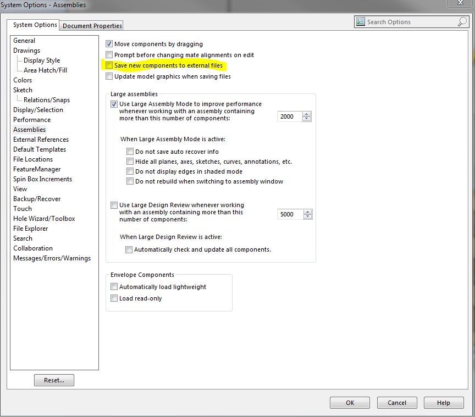
Task: Open Display Style under Drawings
Action: pos(42,60)
